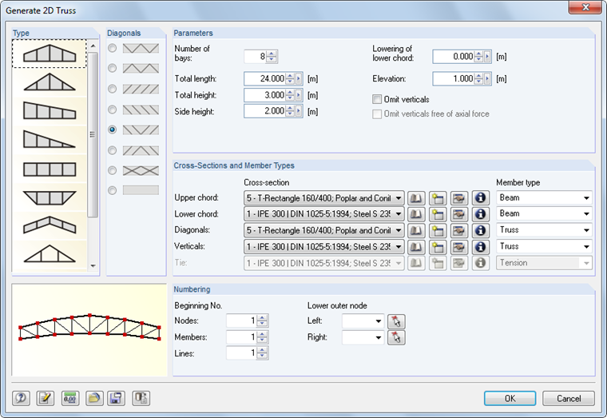The width and height of the screenshot is (607, 418).
Task: Open Verticals member type Truss dropdown
Action: tap(544, 246)
